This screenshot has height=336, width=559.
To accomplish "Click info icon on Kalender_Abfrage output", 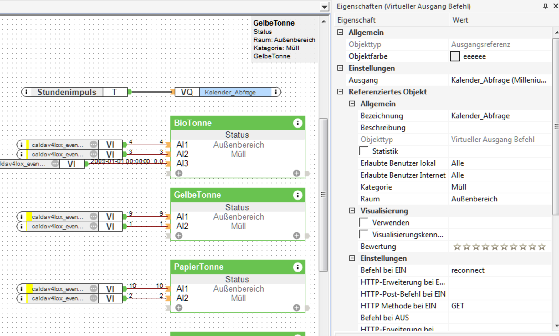I will tap(276, 92).
